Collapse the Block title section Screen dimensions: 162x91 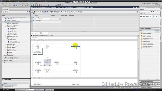point(32,36)
